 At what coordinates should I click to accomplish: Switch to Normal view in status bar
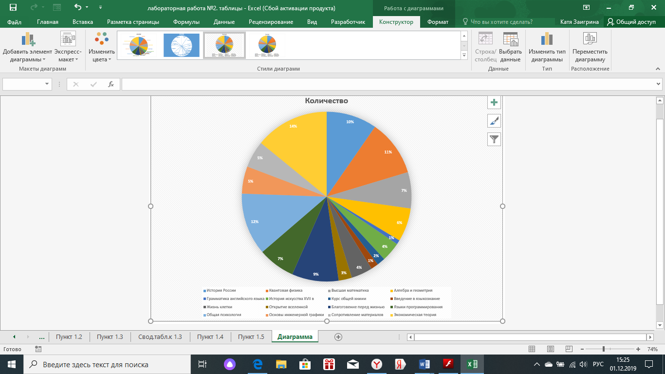(x=532, y=349)
